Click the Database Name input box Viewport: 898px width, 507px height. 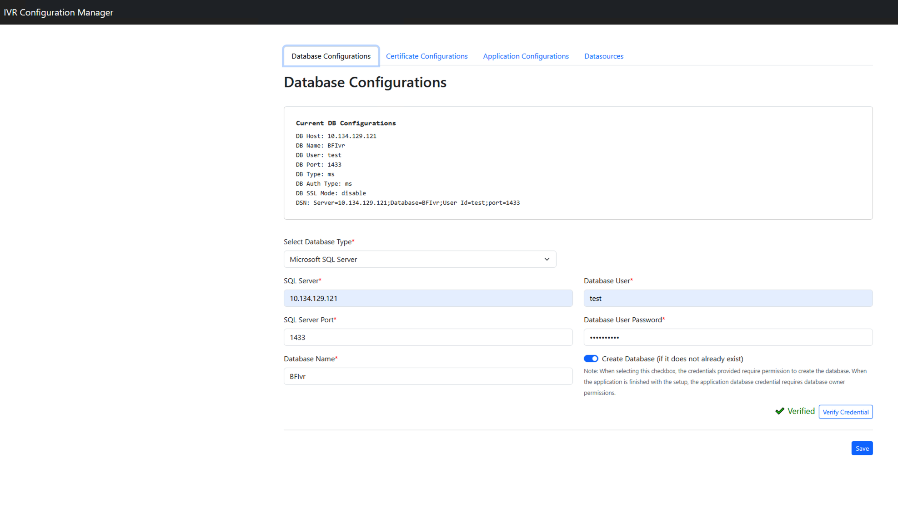pos(427,376)
